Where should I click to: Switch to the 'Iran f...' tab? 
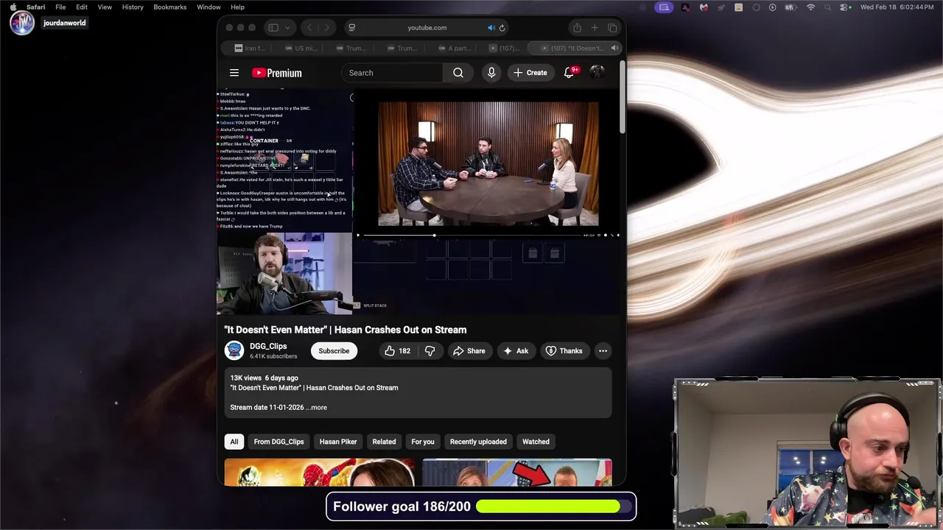click(250, 48)
